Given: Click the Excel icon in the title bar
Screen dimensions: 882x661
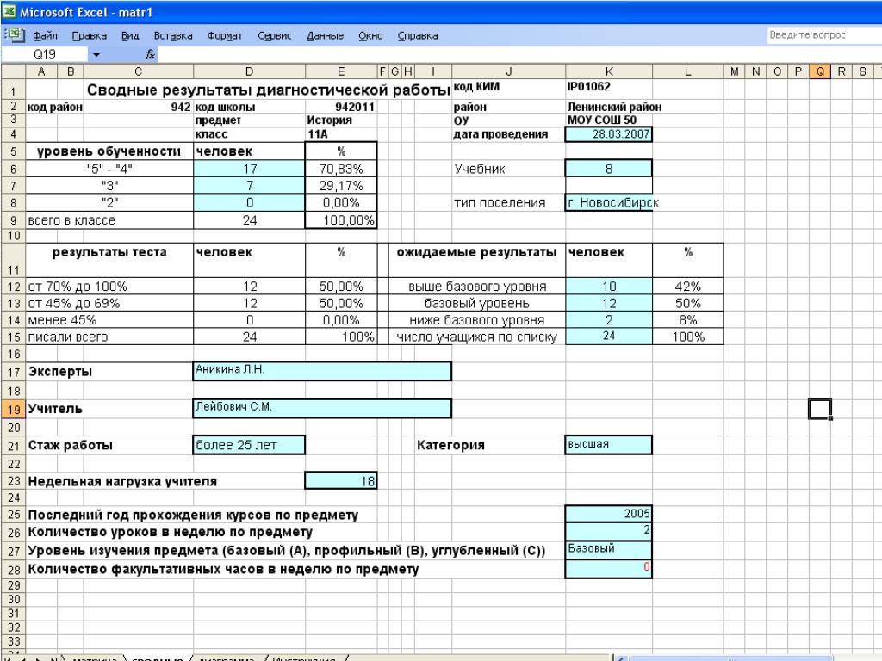Looking at the screenshot, I should click(x=9, y=12).
